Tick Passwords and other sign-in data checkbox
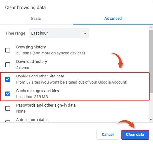The height and width of the screenshot is (144, 153). coord(8,108)
